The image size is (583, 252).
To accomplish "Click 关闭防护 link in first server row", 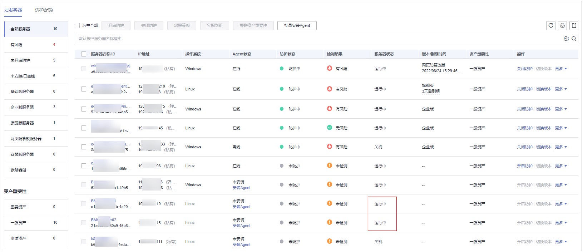I will tap(524, 69).
